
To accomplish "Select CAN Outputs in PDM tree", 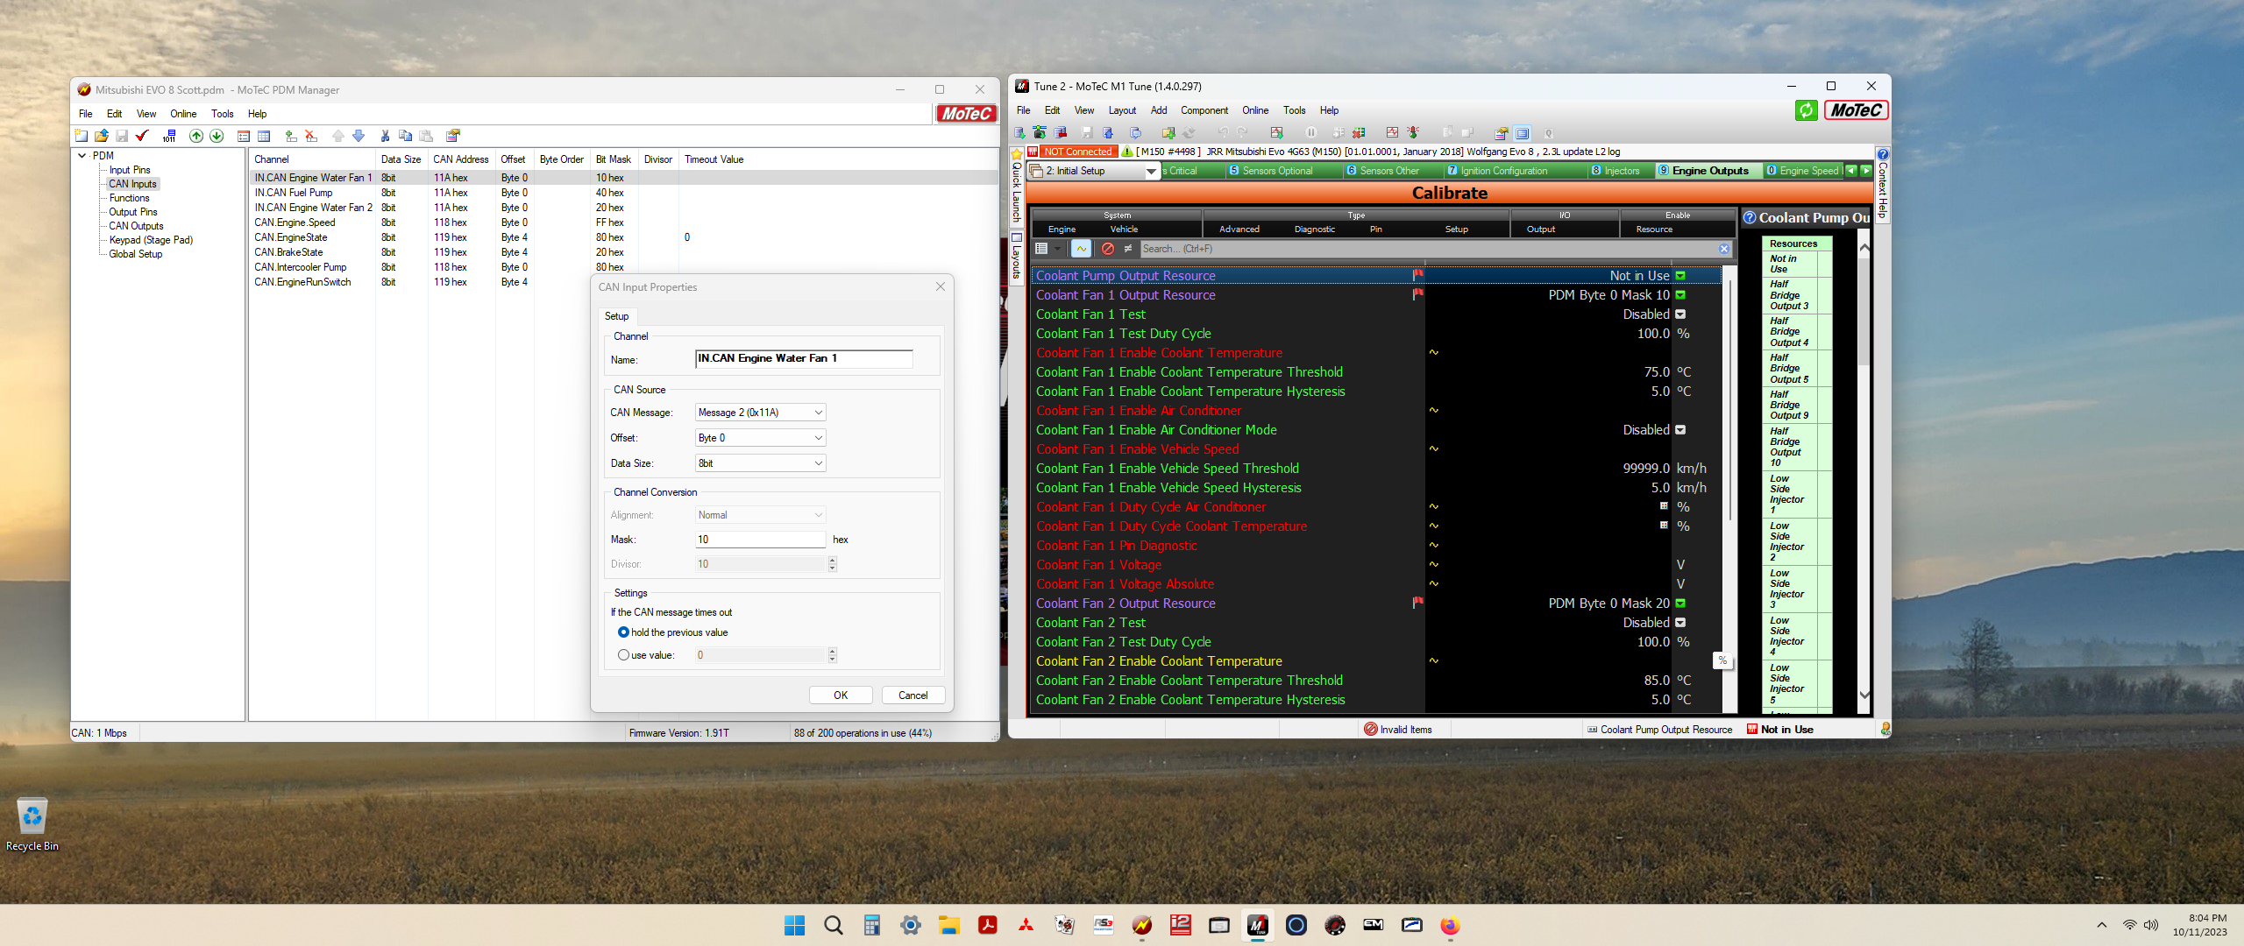I will [x=136, y=226].
